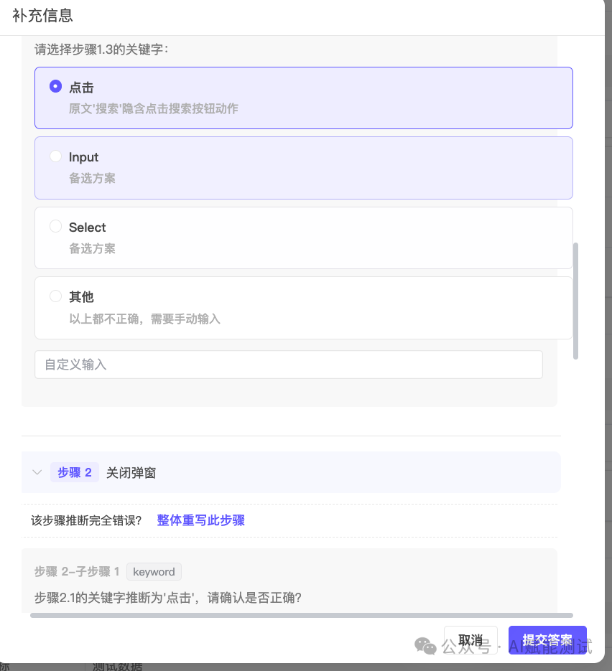The width and height of the screenshot is (612, 671).
Task: Click the WeChat logo in the watermark
Action: tap(425, 646)
